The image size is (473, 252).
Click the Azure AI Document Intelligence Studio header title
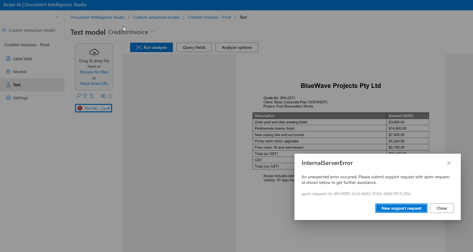click(x=45, y=5)
